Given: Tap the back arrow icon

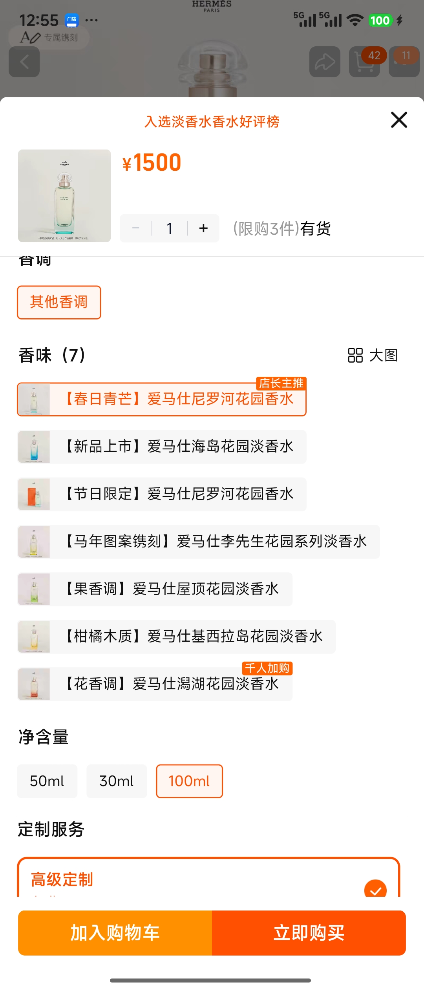Looking at the screenshot, I should (x=24, y=62).
